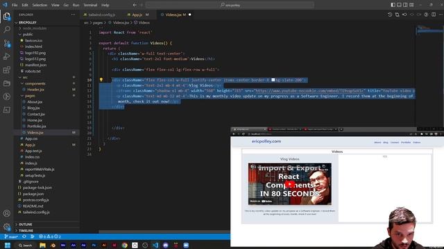Click the lightbulb code action on line 10
This screenshot has width=444, height=249.
[x=101, y=80]
